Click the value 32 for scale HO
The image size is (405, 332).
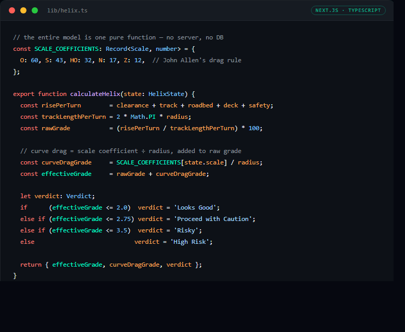[x=88, y=60]
